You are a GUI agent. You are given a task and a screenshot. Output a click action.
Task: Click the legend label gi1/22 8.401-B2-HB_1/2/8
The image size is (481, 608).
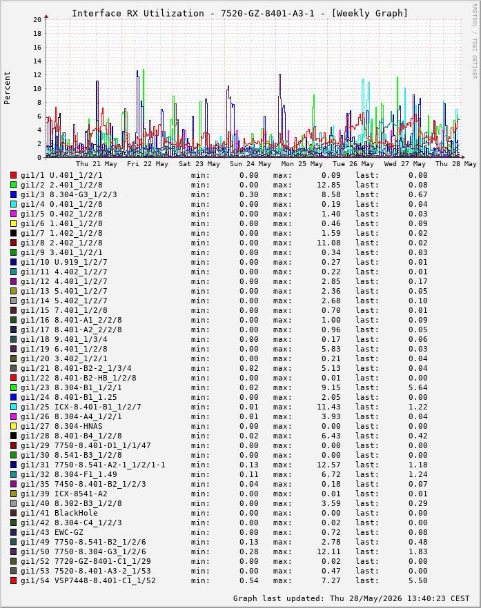(79, 378)
